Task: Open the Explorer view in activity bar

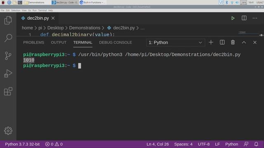Action: point(8,20)
